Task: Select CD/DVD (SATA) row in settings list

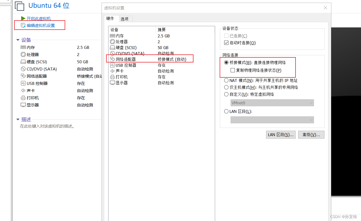Action: 162,53
